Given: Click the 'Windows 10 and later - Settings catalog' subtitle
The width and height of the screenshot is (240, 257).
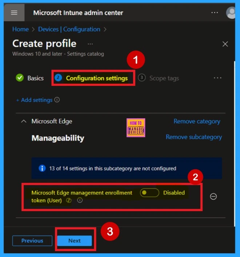Looking at the screenshot, I should 58,54.
